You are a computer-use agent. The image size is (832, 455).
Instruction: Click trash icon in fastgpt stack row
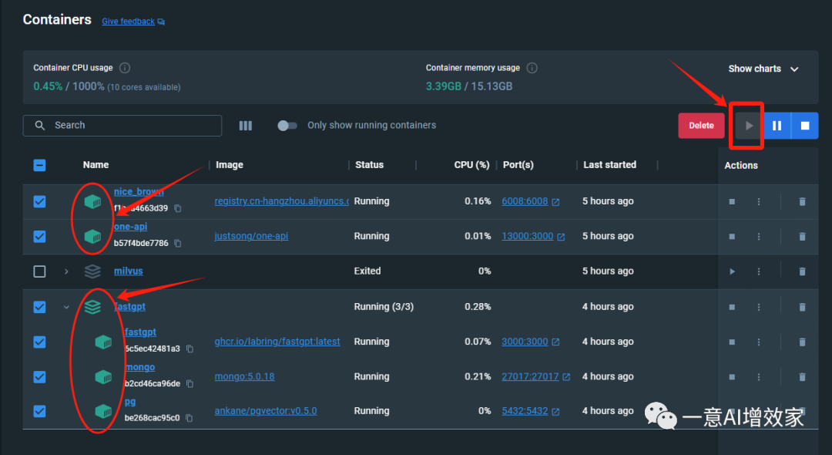(x=802, y=307)
